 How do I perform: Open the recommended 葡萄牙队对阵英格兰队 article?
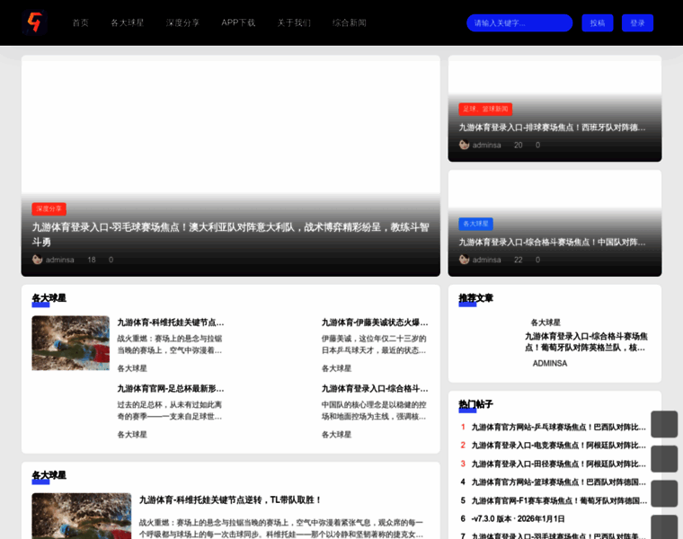pyautogui.click(x=586, y=342)
